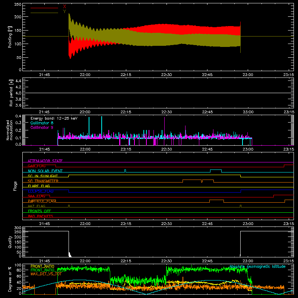Click the Energy band: 12-25 keV label
298x298 pixels.
click(x=54, y=118)
